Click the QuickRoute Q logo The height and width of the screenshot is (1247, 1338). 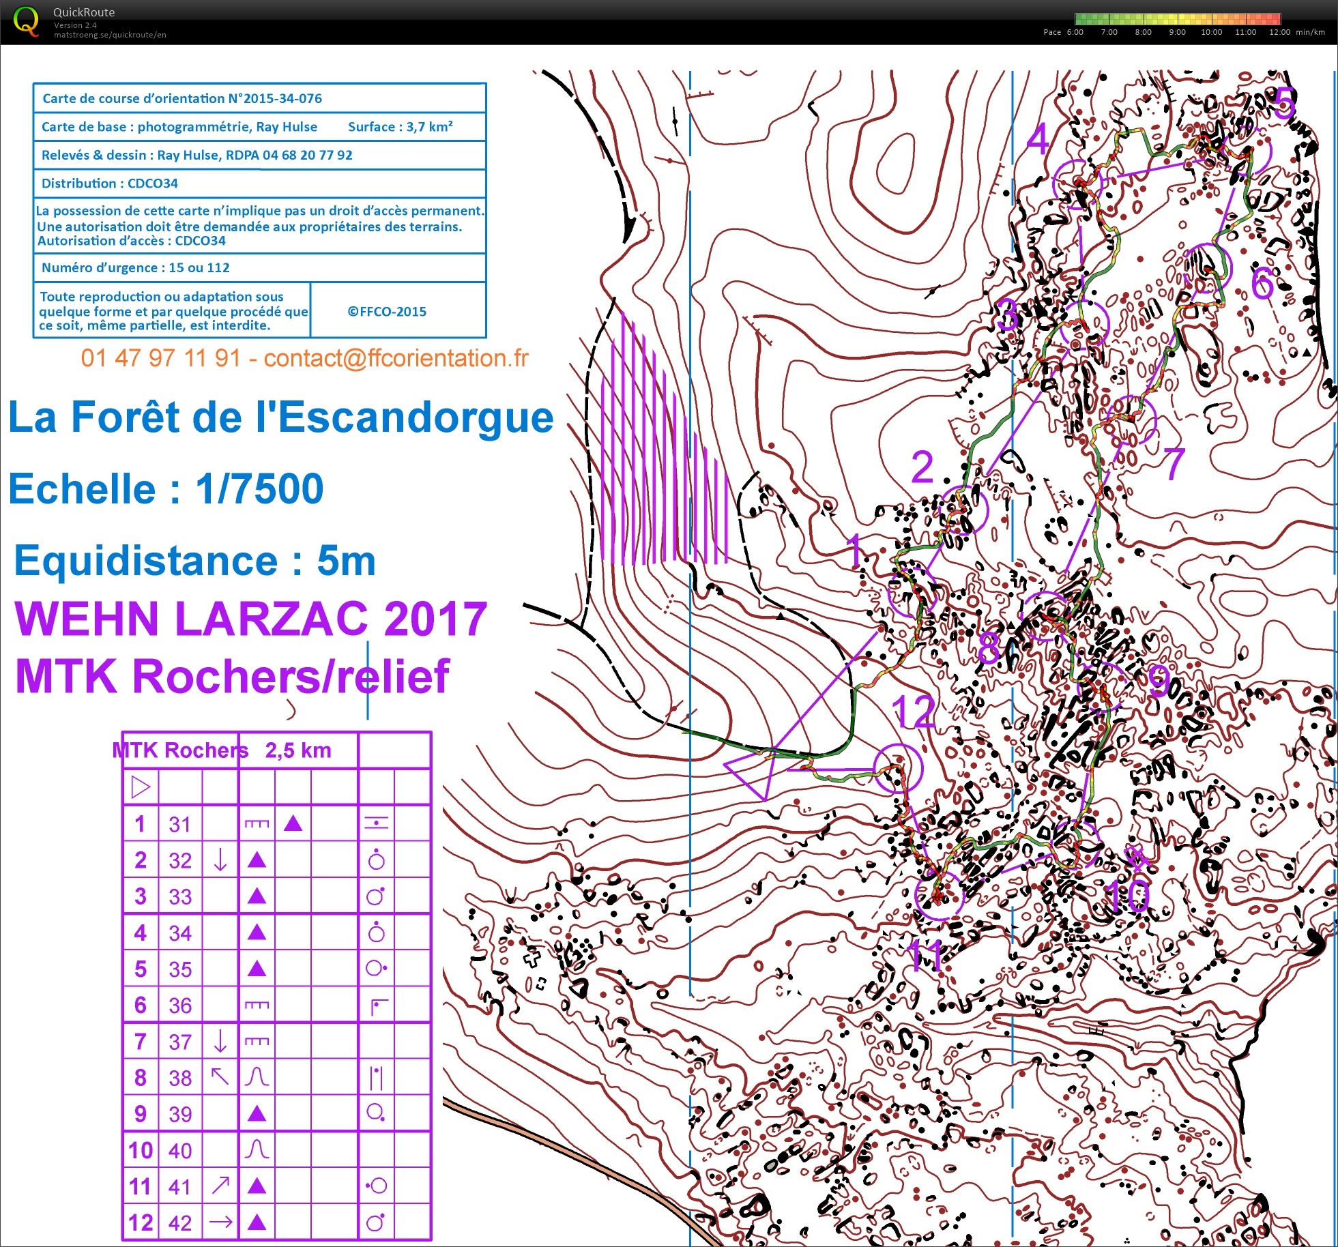pos(26,21)
